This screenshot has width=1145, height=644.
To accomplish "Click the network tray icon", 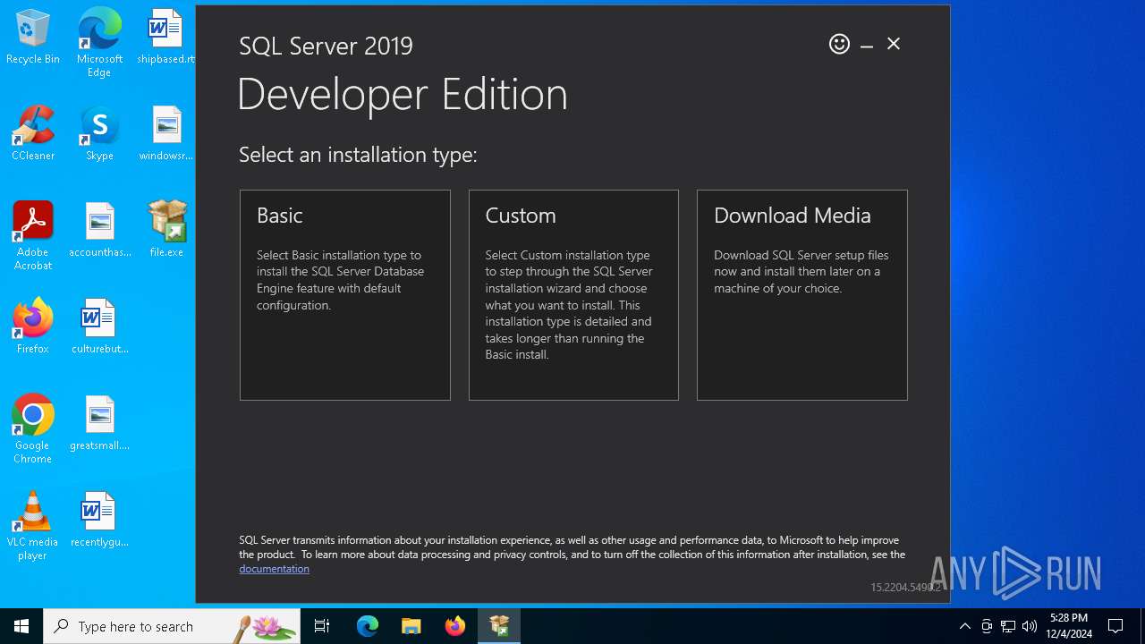I will [1008, 626].
